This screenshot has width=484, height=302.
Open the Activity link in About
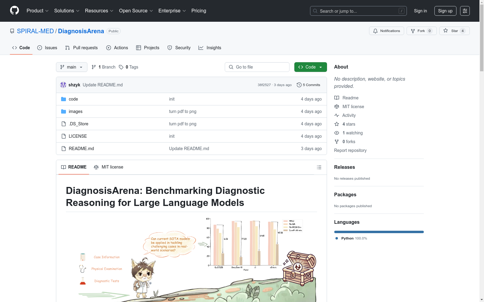point(345,115)
